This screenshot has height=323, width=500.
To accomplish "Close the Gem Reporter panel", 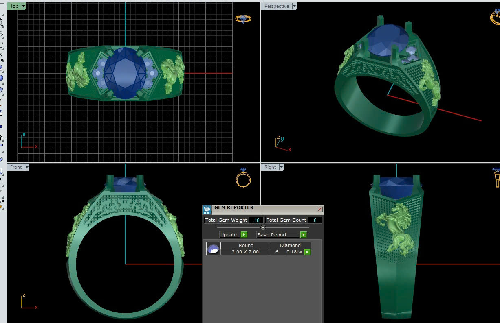I will (x=319, y=210).
